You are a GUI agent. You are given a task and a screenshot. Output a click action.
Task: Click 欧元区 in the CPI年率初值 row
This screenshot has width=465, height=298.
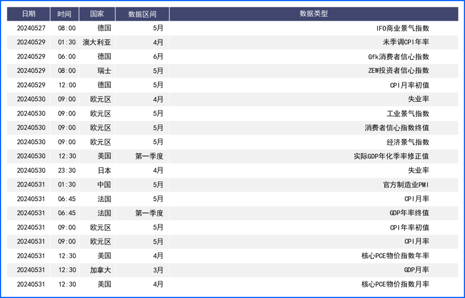pyautogui.click(x=101, y=227)
